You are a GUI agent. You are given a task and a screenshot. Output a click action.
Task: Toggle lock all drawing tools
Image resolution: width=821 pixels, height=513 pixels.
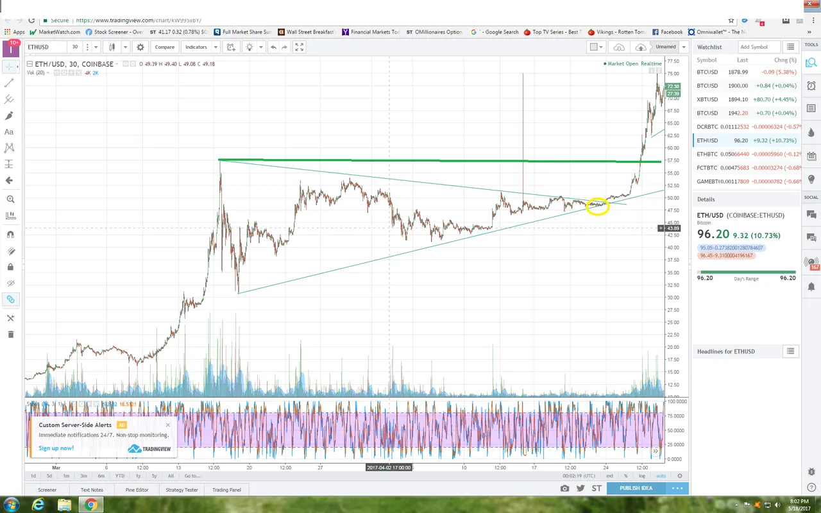[9, 267]
